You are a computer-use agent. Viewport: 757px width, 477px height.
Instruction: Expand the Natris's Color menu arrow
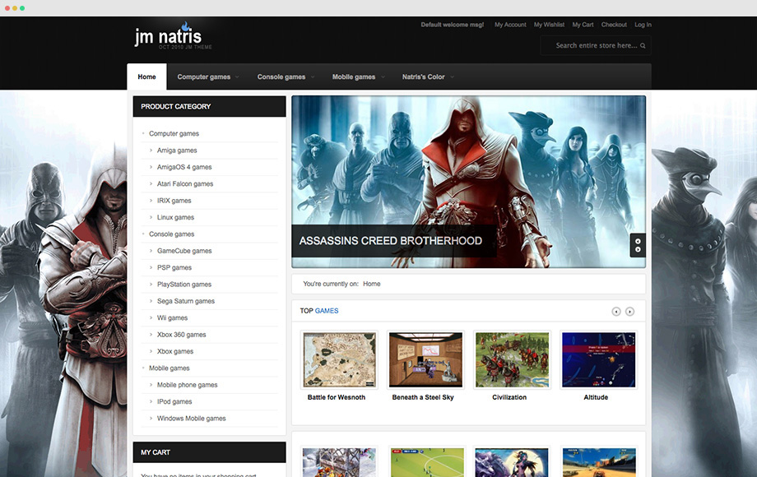(x=452, y=77)
